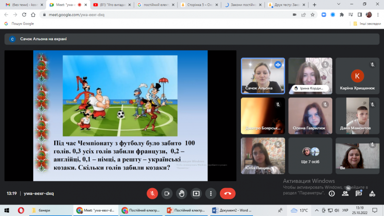Show participants list icon
The width and height of the screenshot is (384, 216).
(345, 193)
